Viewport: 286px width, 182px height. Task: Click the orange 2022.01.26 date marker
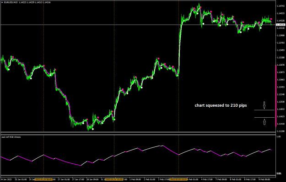tap(43, 179)
